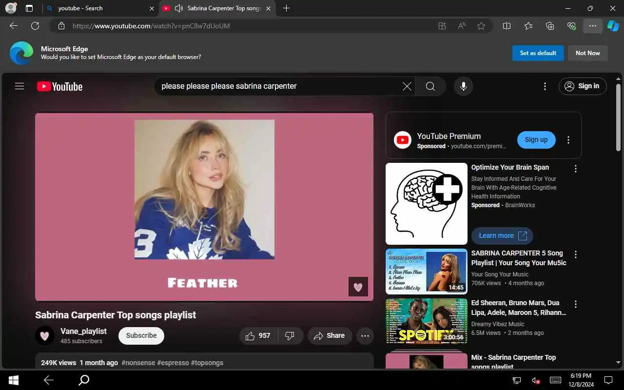
Task: Open Mix - Sabrina Carpenter Top songs playlist
Action: [x=513, y=362]
